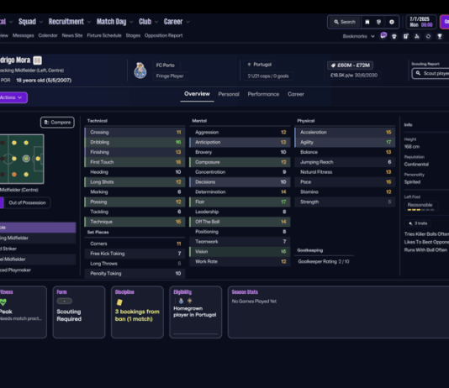Open the Fixture Schedule link
Viewport: 449px width, 388px height.
[x=104, y=35]
